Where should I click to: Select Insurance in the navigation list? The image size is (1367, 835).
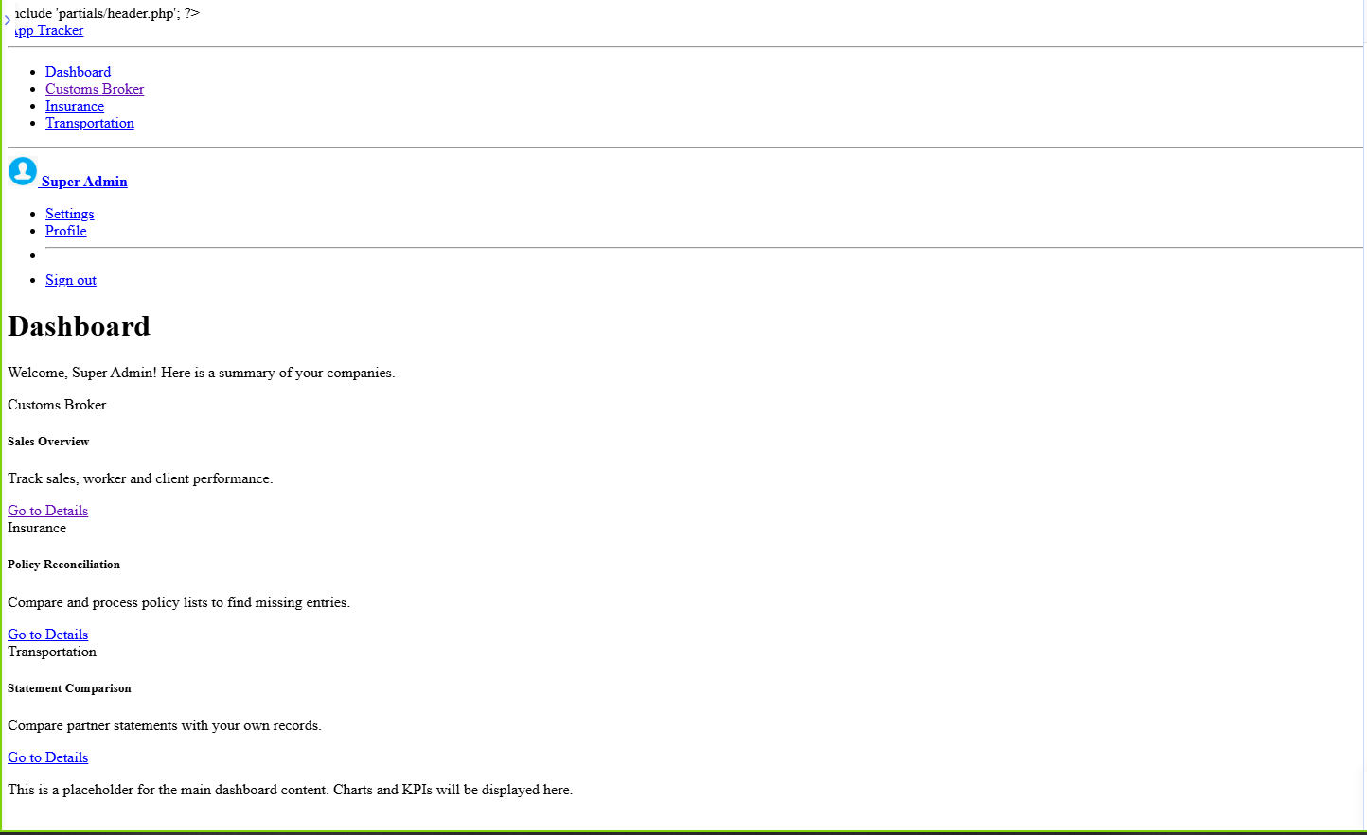click(75, 106)
